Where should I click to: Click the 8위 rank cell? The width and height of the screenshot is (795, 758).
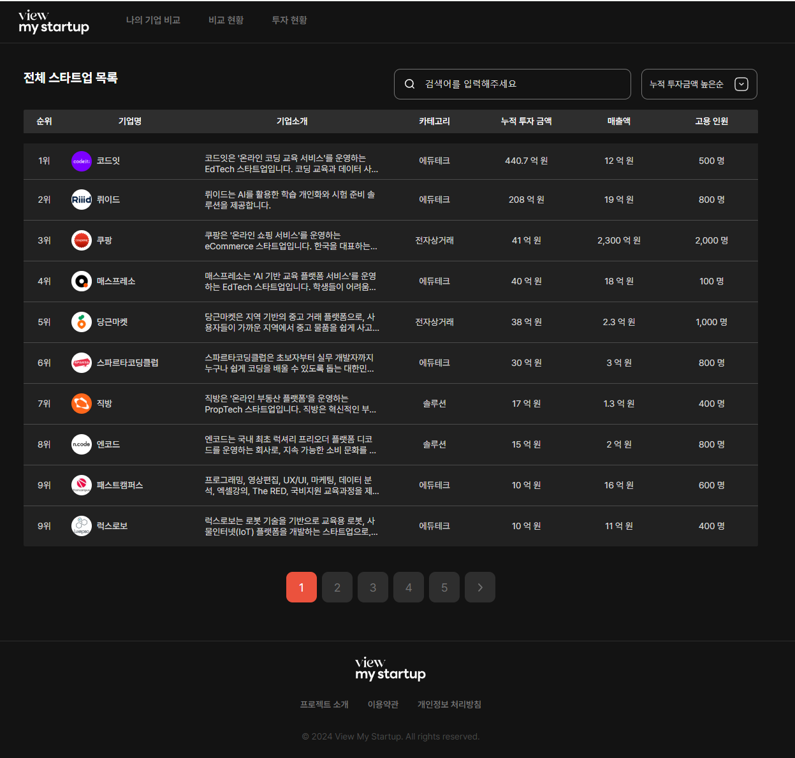pos(44,444)
